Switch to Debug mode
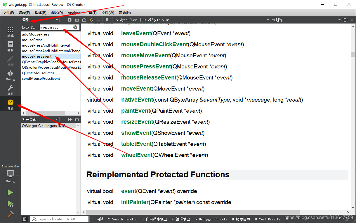This screenshot has width=356, height=223. (10, 75)
